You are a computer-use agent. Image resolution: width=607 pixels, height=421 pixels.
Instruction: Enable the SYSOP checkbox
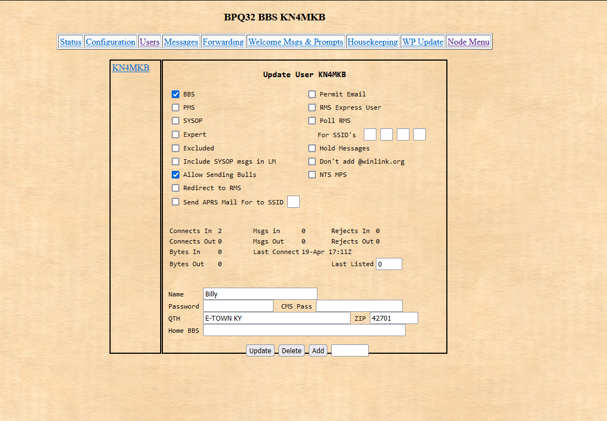(176, 121)
